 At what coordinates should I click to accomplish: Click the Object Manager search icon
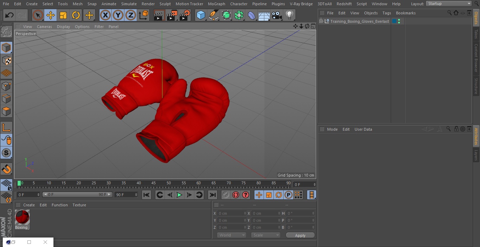click(449, 13)
